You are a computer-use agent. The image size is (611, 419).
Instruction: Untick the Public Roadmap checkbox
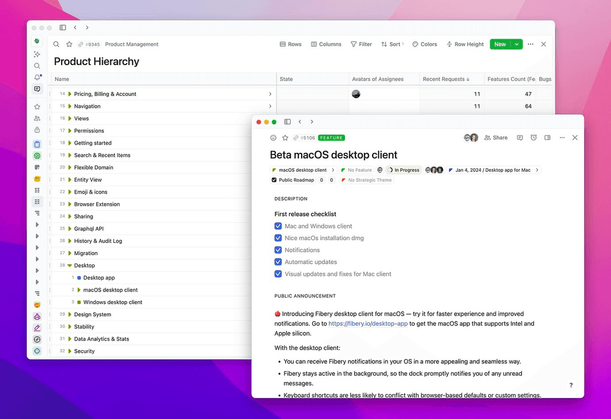tap(273, 179)
